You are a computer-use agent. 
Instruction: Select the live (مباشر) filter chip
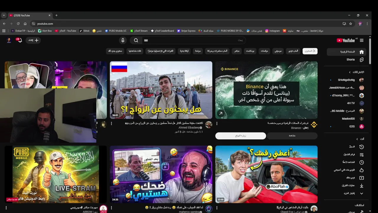point(237,51)
